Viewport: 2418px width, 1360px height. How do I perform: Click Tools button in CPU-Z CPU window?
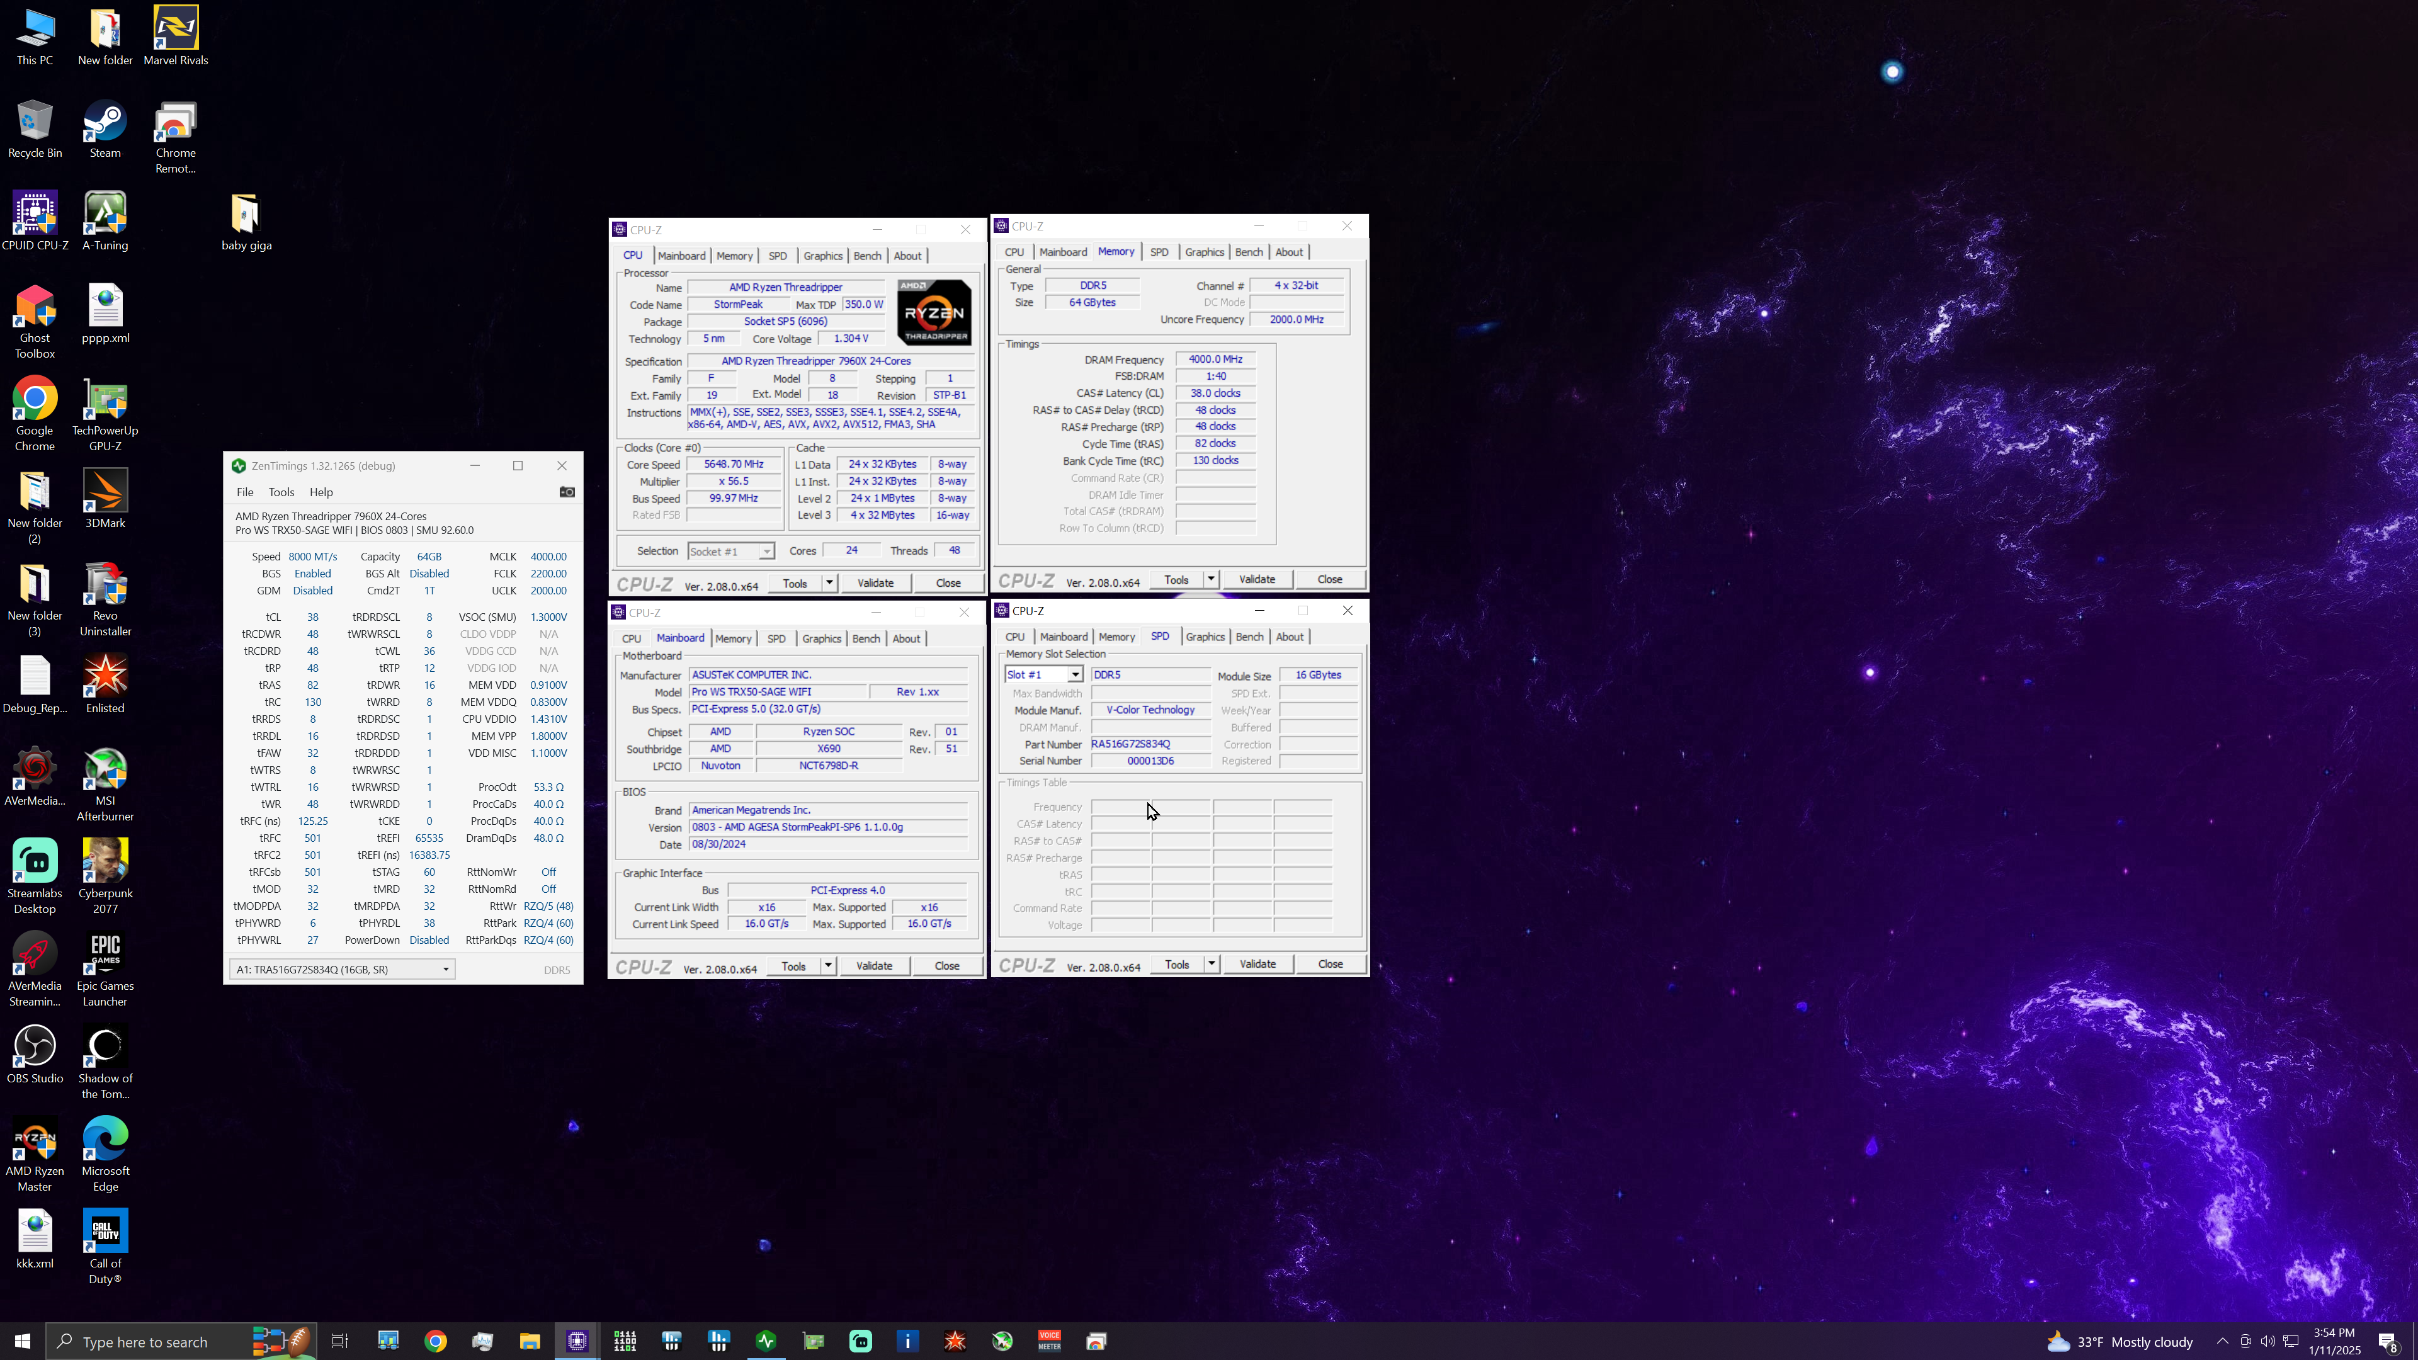tap(795, 583)
